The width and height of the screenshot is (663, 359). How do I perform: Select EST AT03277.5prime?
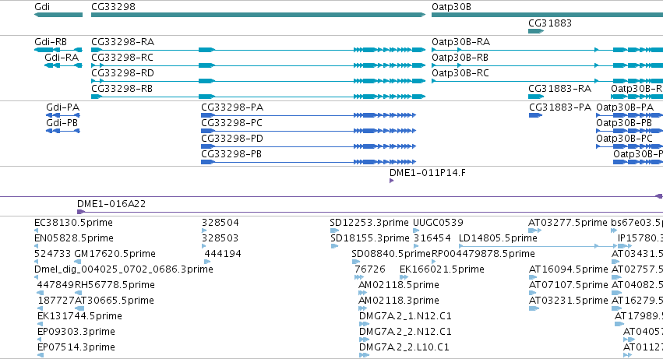568,223
